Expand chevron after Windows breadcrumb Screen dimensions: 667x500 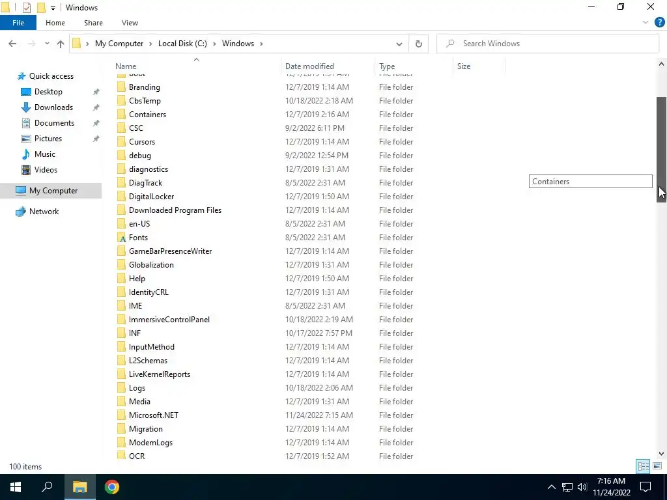(261, 44)
